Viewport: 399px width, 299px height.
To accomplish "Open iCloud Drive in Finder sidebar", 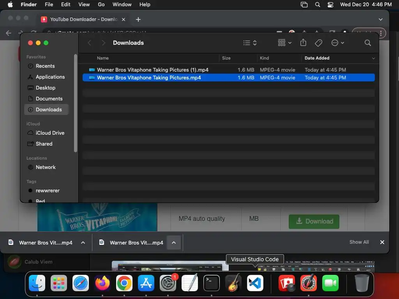I will point(46,133).
